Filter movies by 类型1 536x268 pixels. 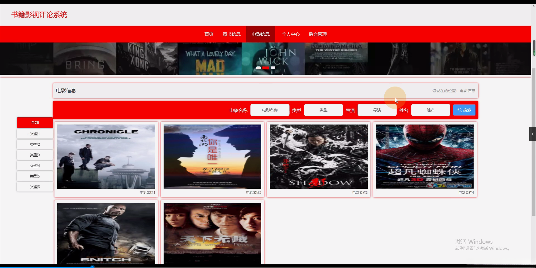pos(35,134)
